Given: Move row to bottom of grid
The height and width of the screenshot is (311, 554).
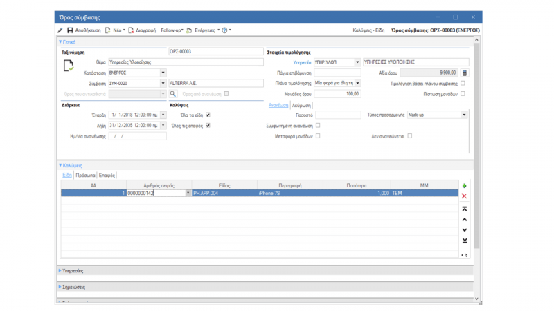Looking at the screenshot, I should tap(465, 241).
